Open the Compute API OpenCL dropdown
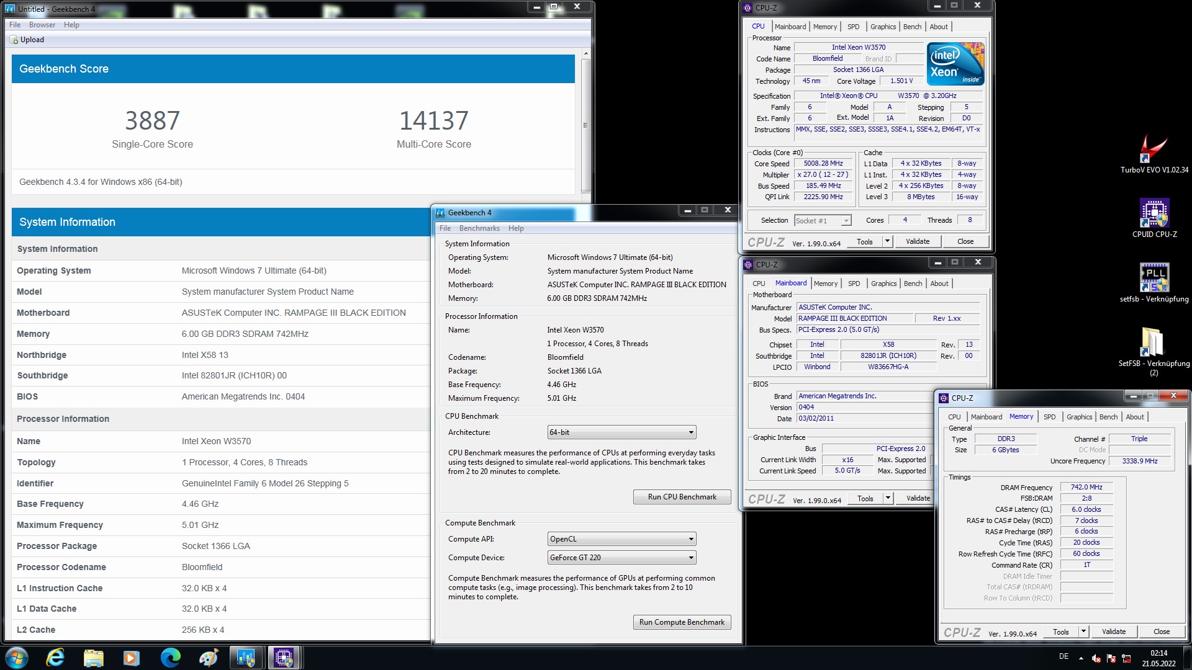 click(621, 539)
